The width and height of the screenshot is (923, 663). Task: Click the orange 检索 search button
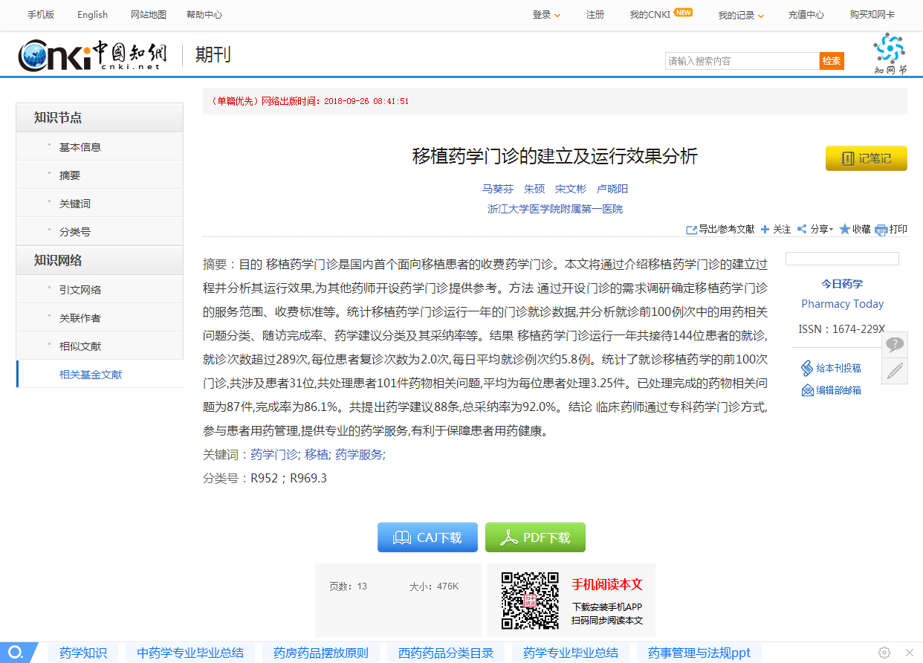[x=832, y=61]
